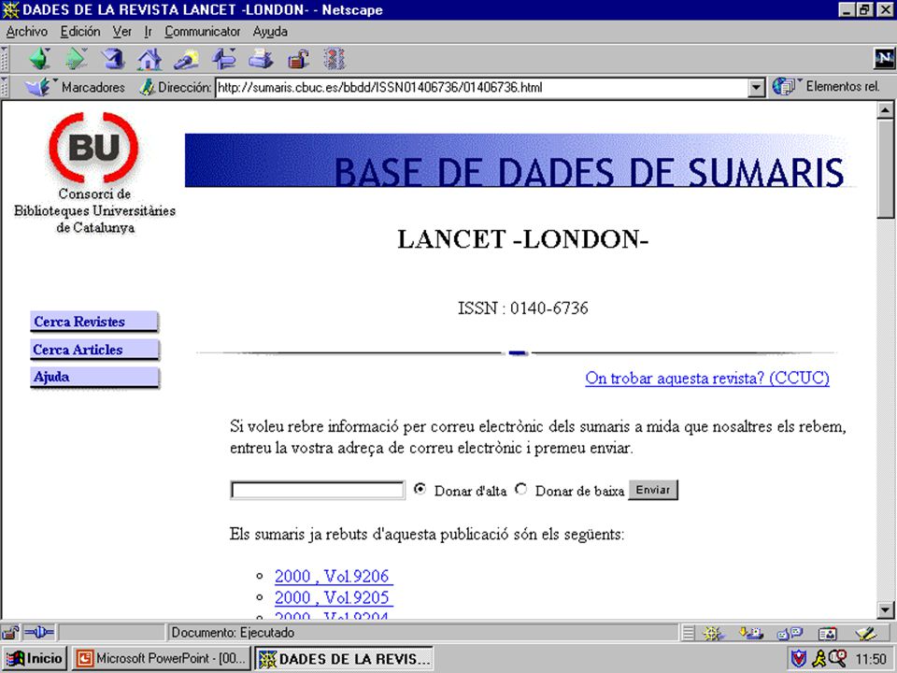Click the ISSN : 0140-6736 text
The height and width of the screenshot is (673, 897).
click(x=523, y=308)
